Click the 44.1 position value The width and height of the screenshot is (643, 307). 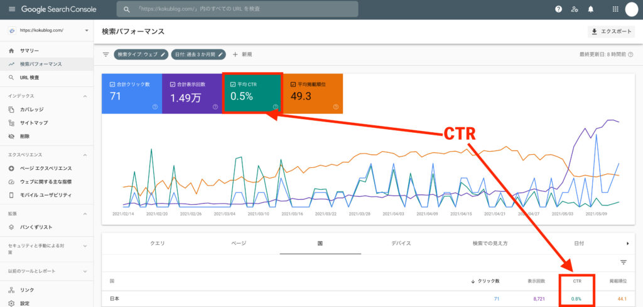click(622, 299)
